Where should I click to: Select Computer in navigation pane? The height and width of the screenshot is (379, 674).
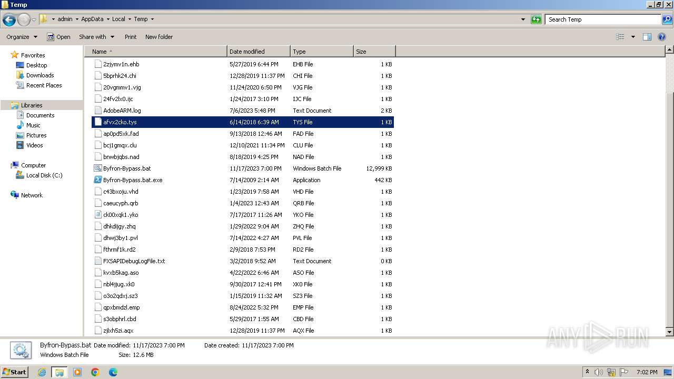click(x=33, y=165)
